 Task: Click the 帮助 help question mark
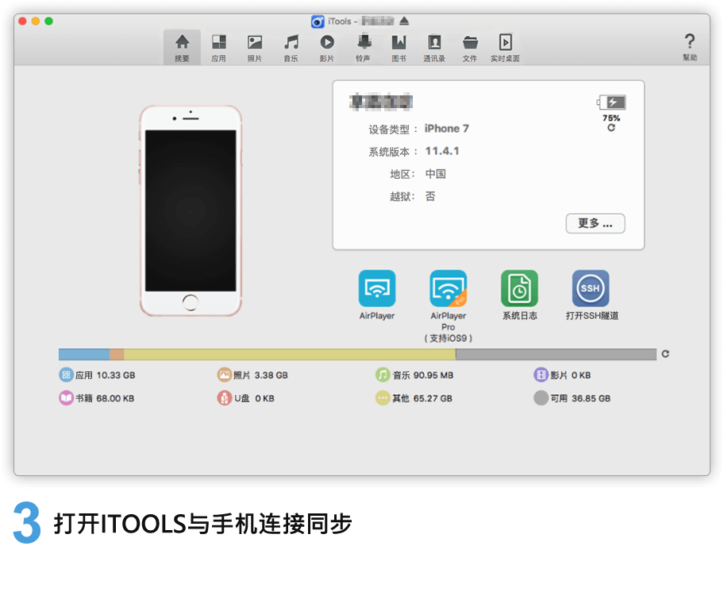[x=689, y=45]
